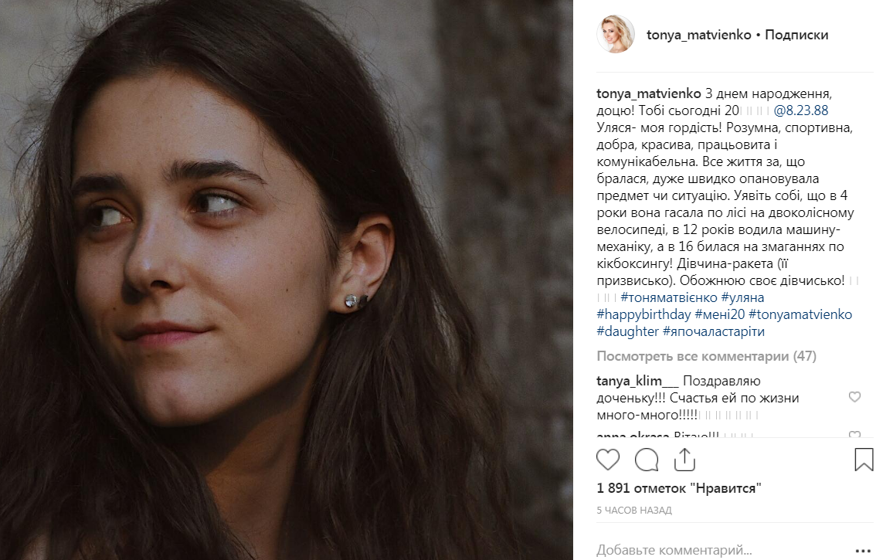Open comments via the speech bubble icon
876x560 pixels.
[x=646, y=460]
